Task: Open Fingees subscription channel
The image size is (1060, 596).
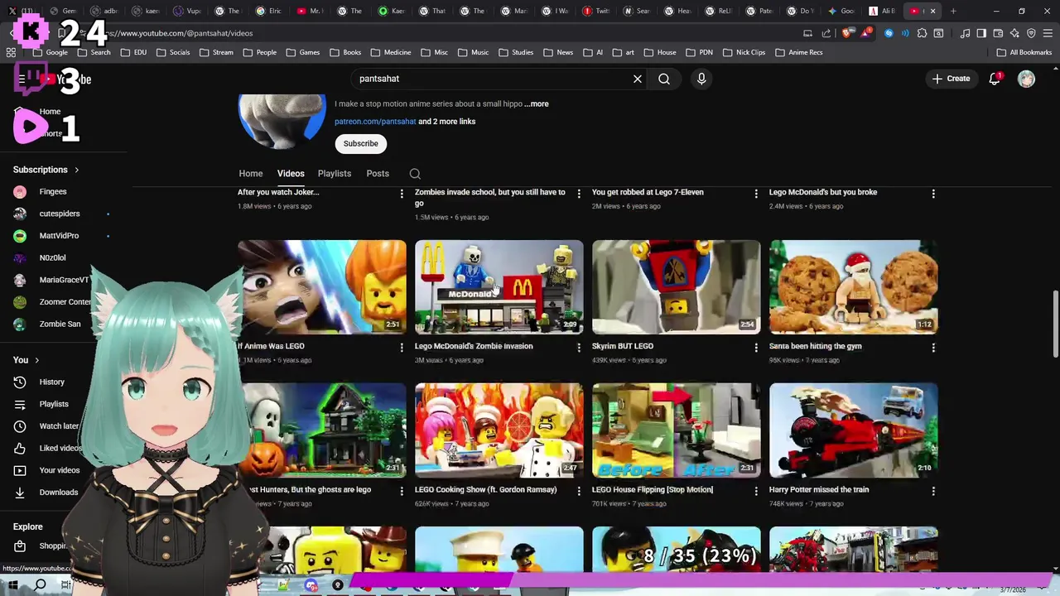Action: pos(52,191)
